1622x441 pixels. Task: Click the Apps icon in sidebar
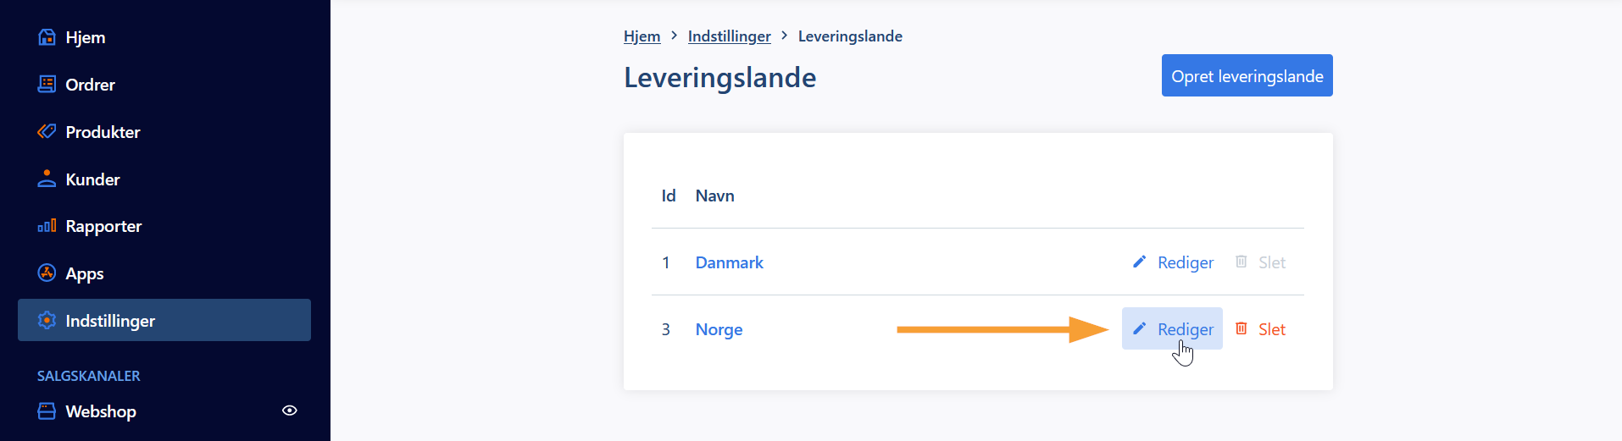point(47,273)
